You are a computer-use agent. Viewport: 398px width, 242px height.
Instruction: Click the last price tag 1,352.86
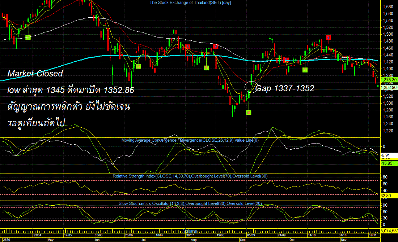pos(389,88)
